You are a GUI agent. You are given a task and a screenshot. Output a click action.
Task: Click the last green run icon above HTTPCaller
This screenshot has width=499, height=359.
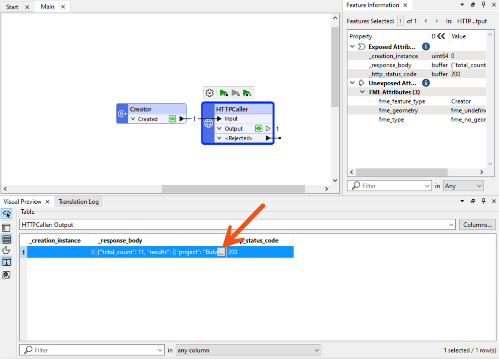[247, 93]
